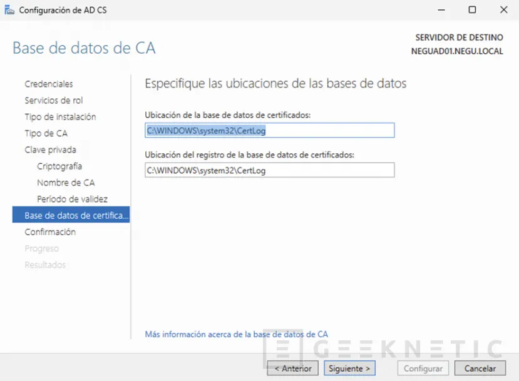This screenshot has height=381, width=519.
Task: Click the Cancelar button
Action: click(x=480, y=368)
